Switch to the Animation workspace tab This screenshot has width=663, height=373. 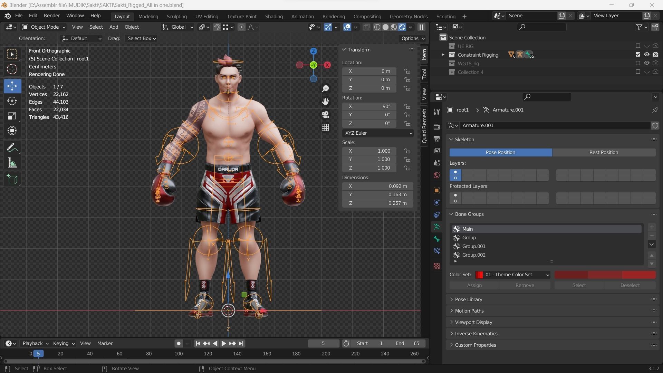302,17
